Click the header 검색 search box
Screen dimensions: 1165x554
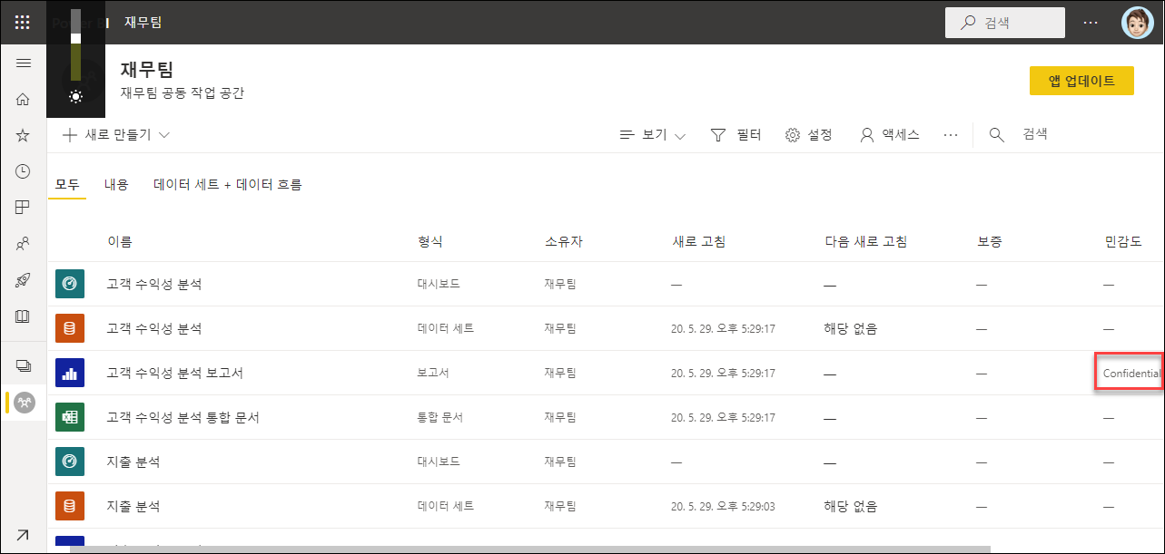(1005, 23)
